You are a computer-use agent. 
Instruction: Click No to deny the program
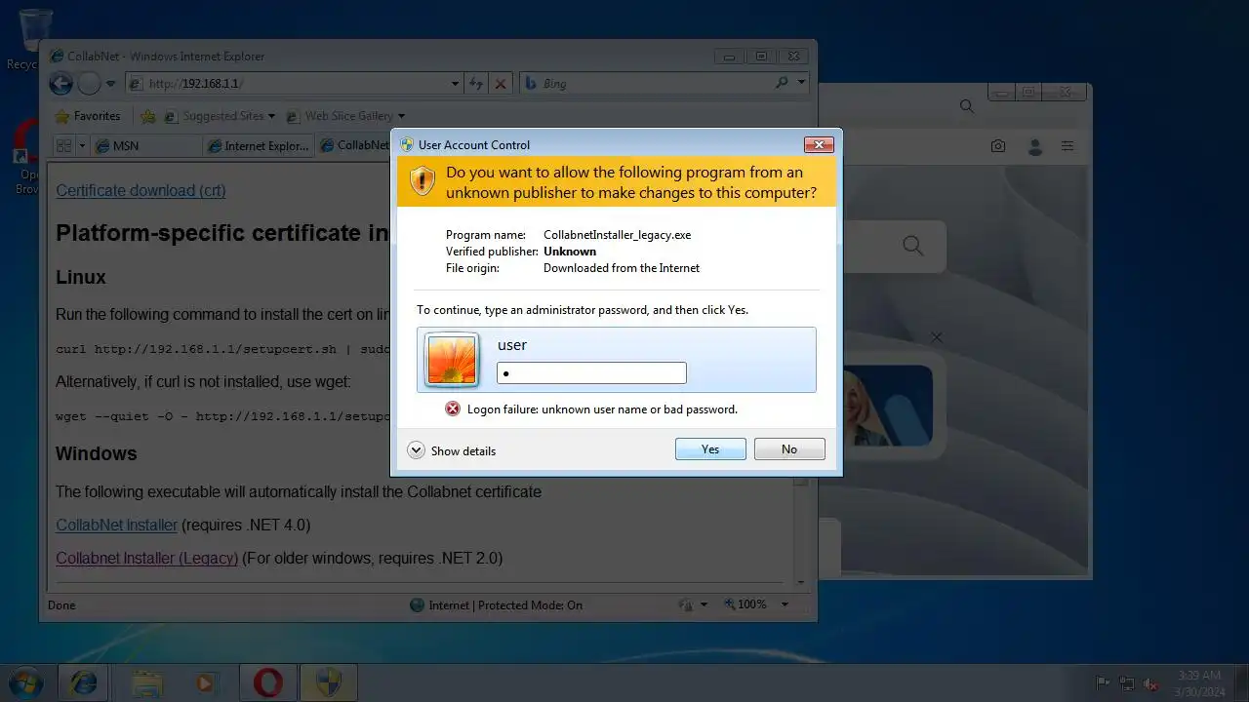click(x=789, y=449)
